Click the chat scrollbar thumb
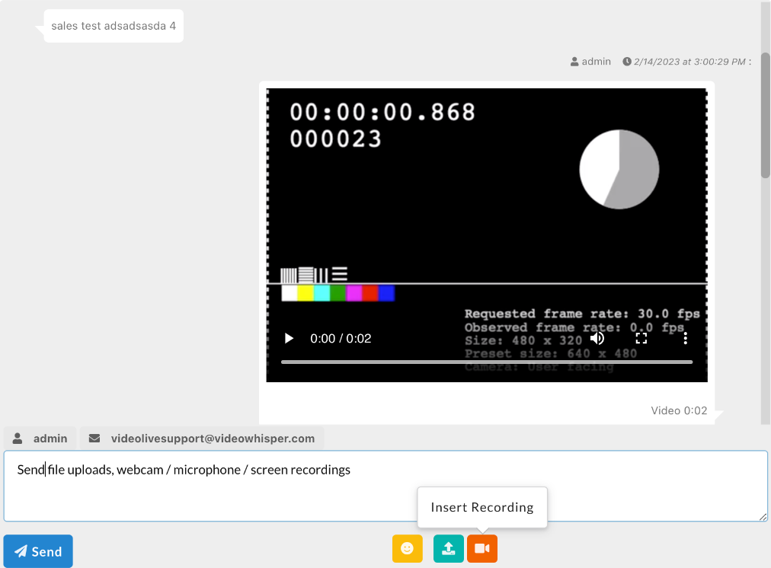Image resolution: width=771 pixels, height=568 pixels. click(765, 116)
